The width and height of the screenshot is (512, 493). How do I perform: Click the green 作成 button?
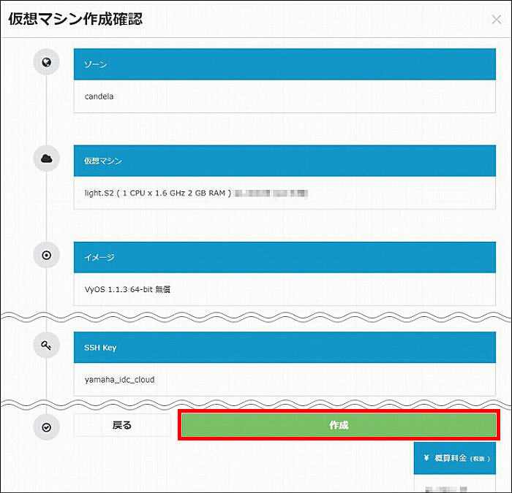pyautogui.click(x=339, y=425)
